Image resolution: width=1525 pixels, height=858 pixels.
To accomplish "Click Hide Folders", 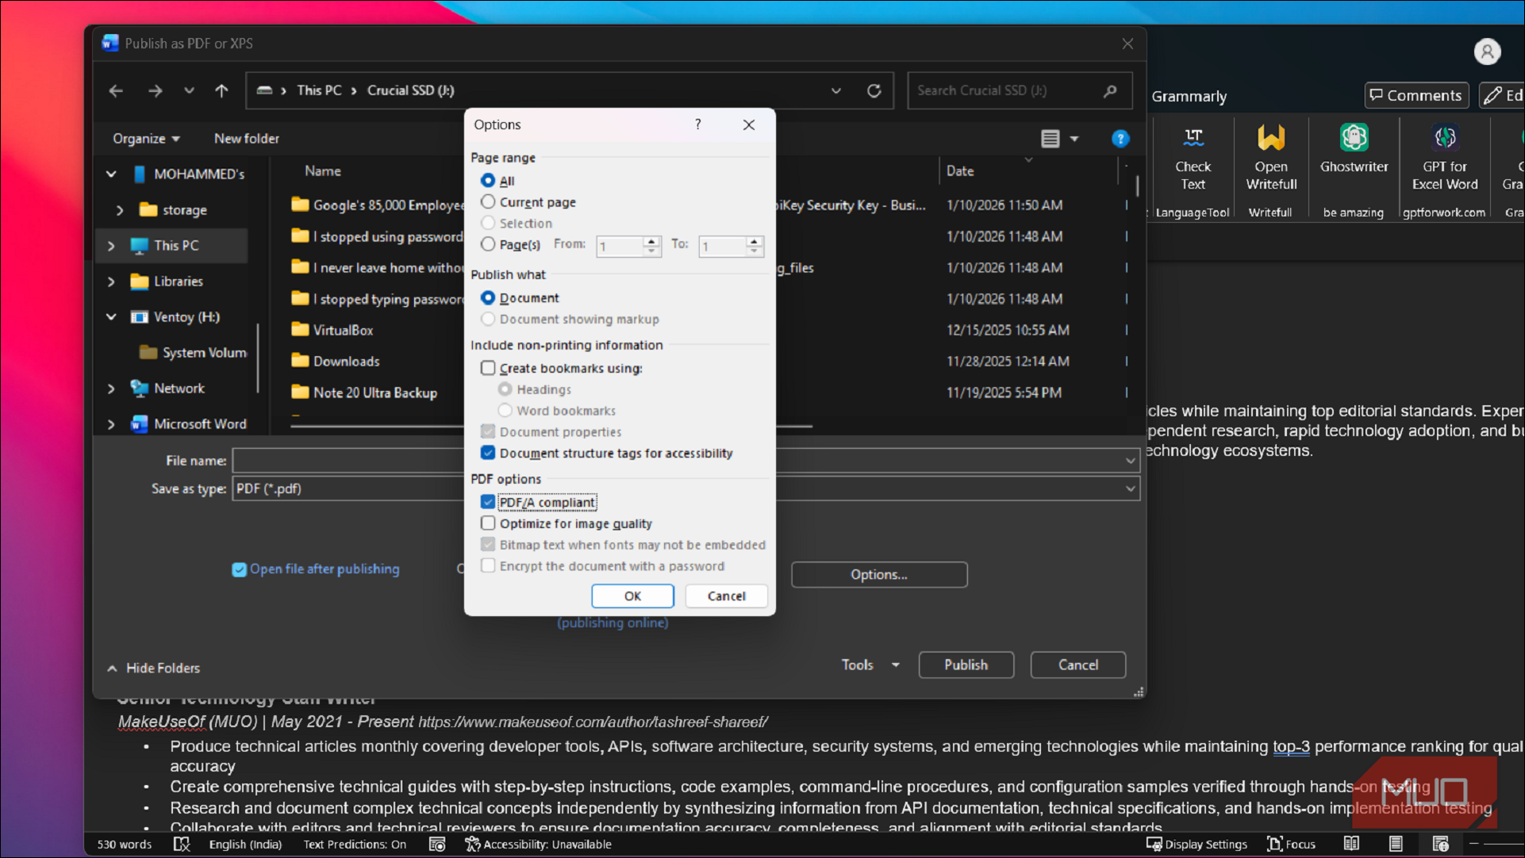I will 154,668.
